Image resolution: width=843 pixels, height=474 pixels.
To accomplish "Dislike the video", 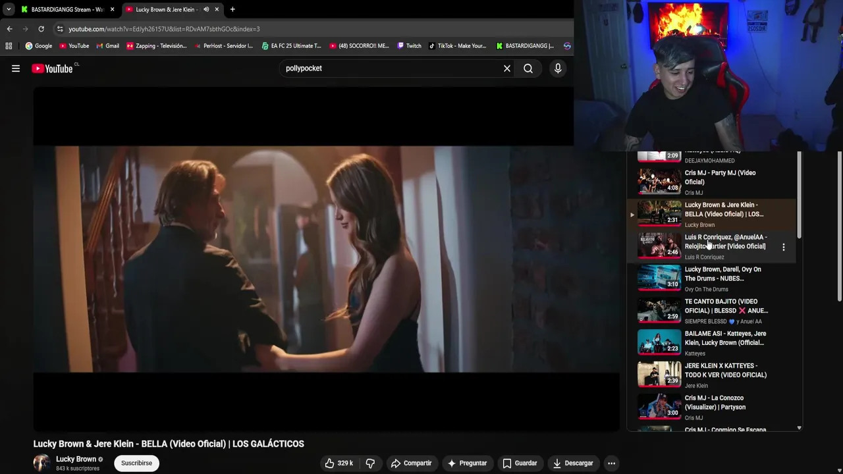I will (370, 463).
